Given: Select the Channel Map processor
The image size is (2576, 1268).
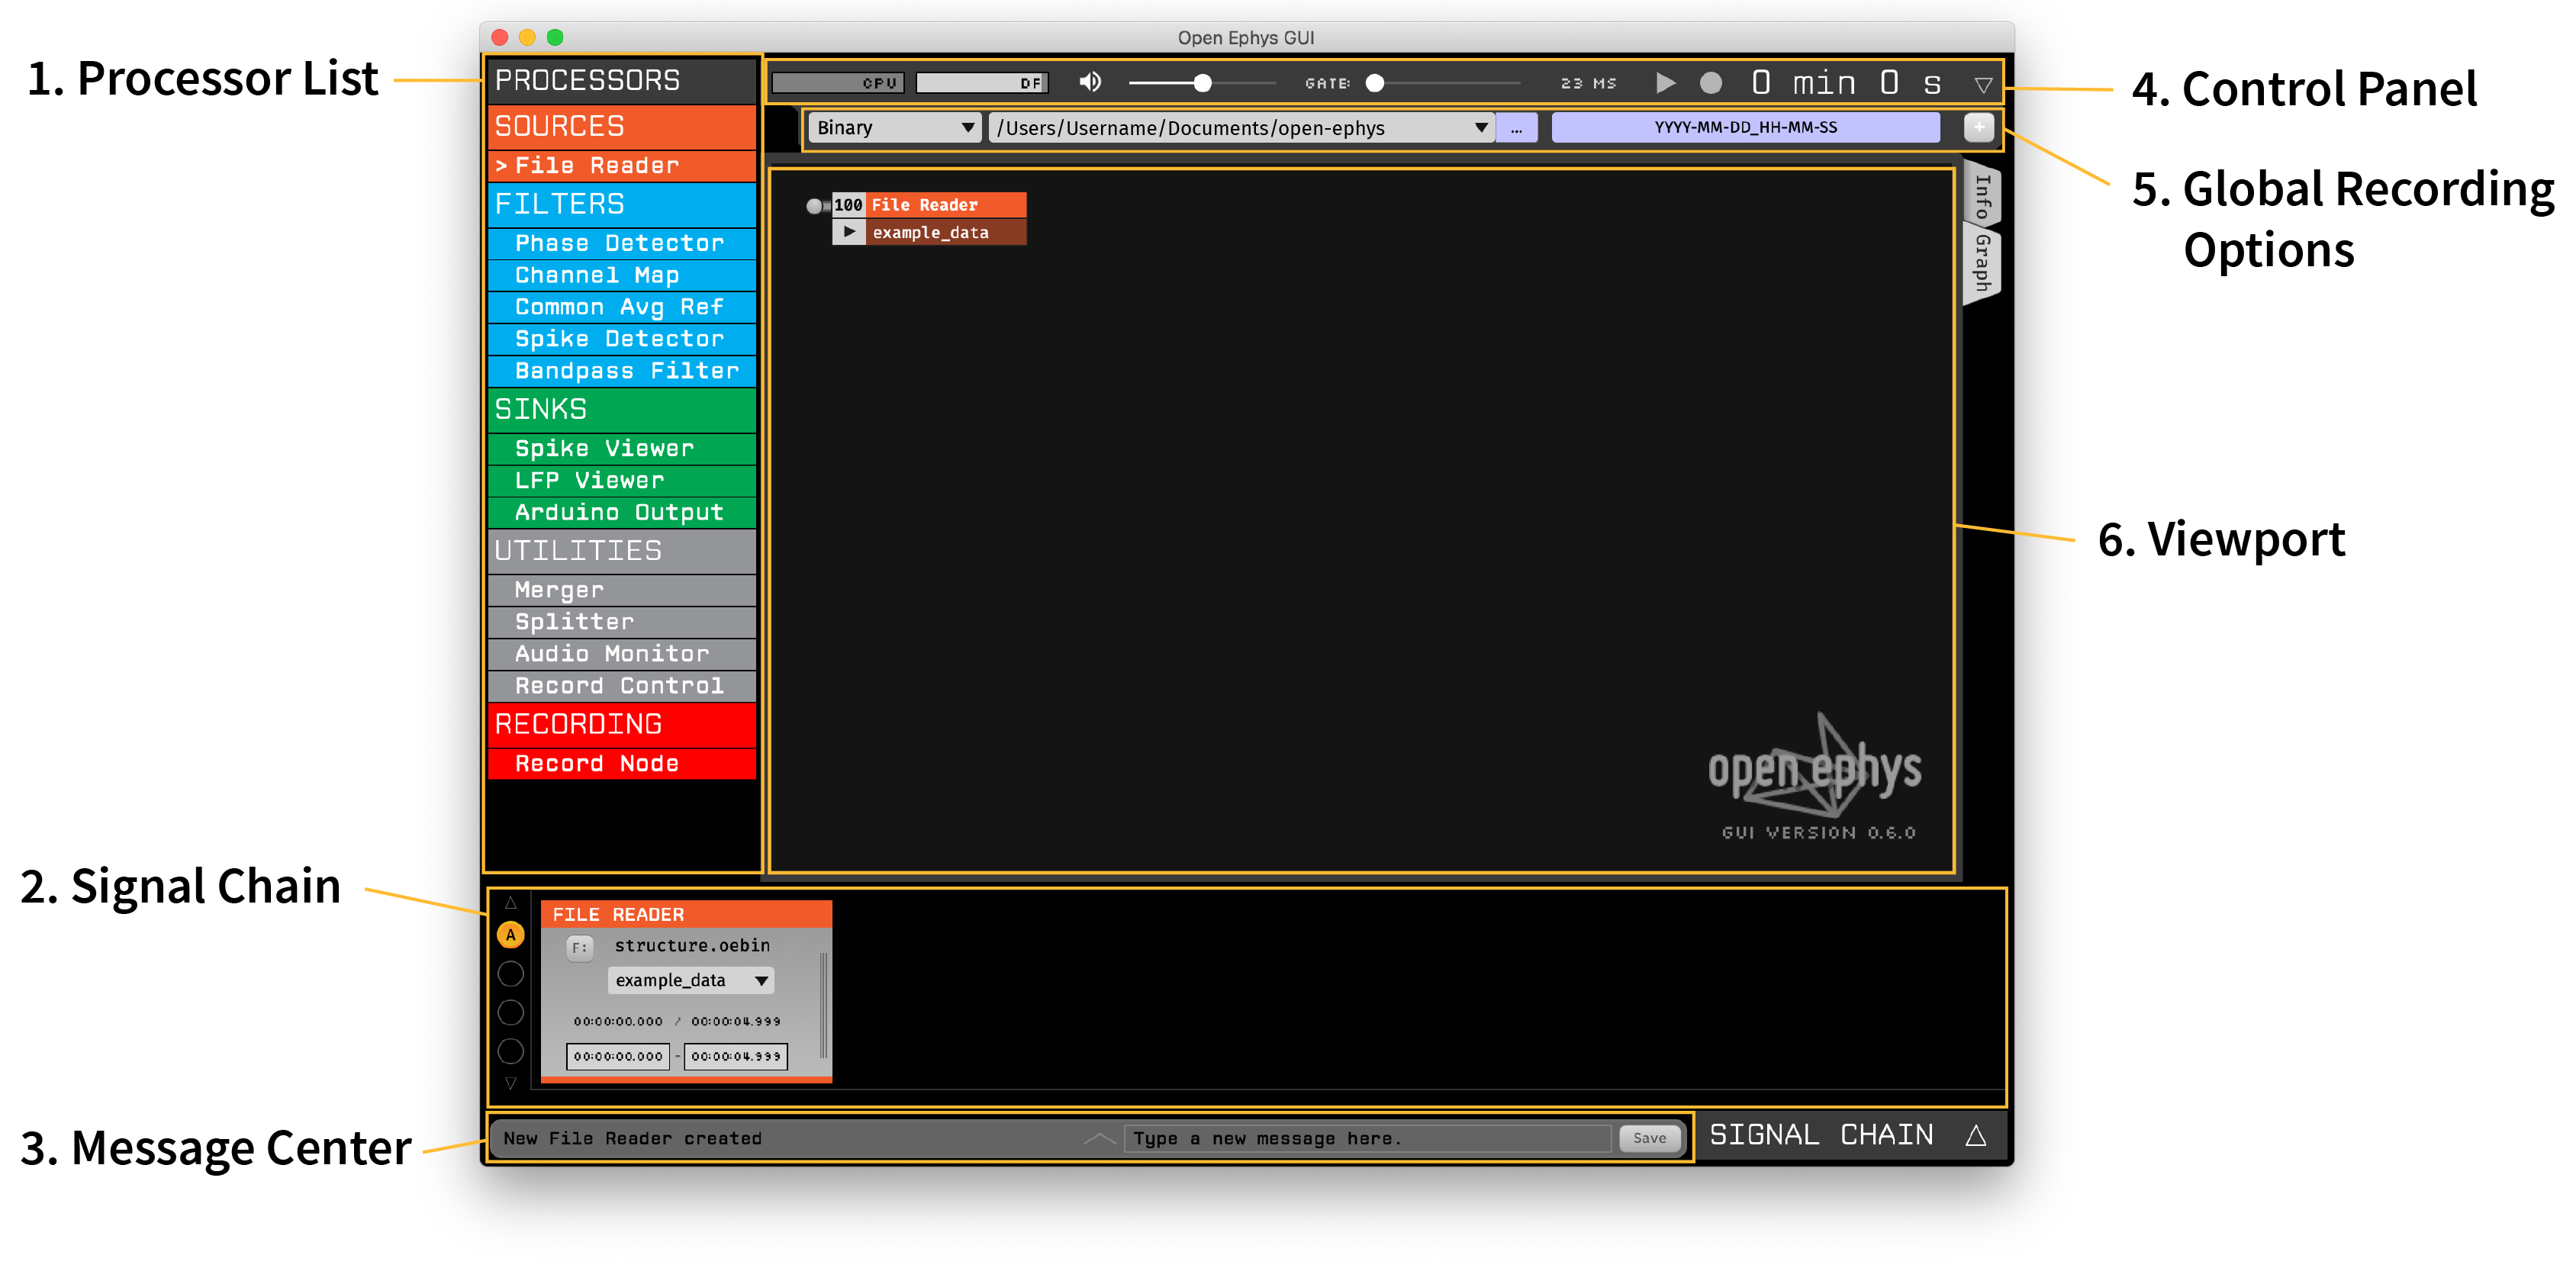Looking at the screenshot, I should (622, 275).
